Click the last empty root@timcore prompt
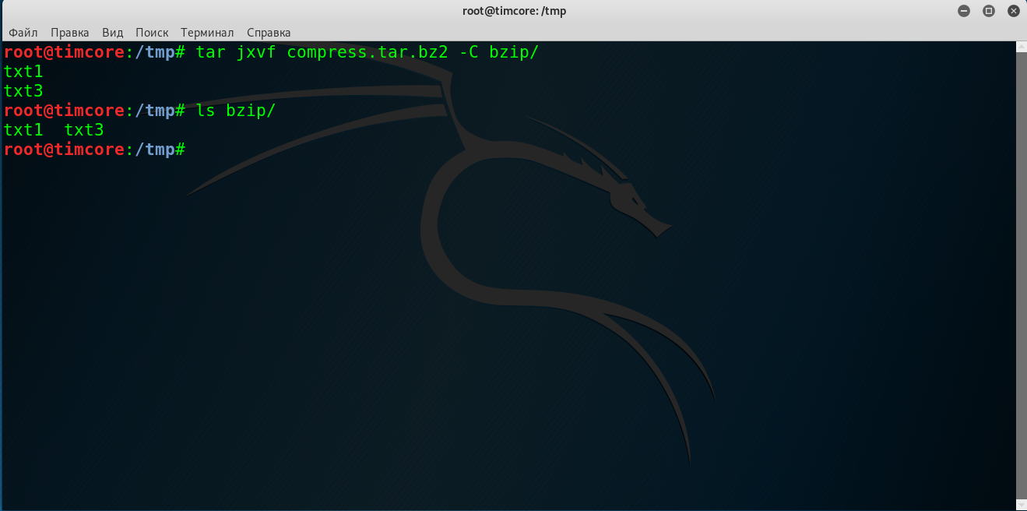The height and width of the screenshot is (511, 1027). coord(93,150)
